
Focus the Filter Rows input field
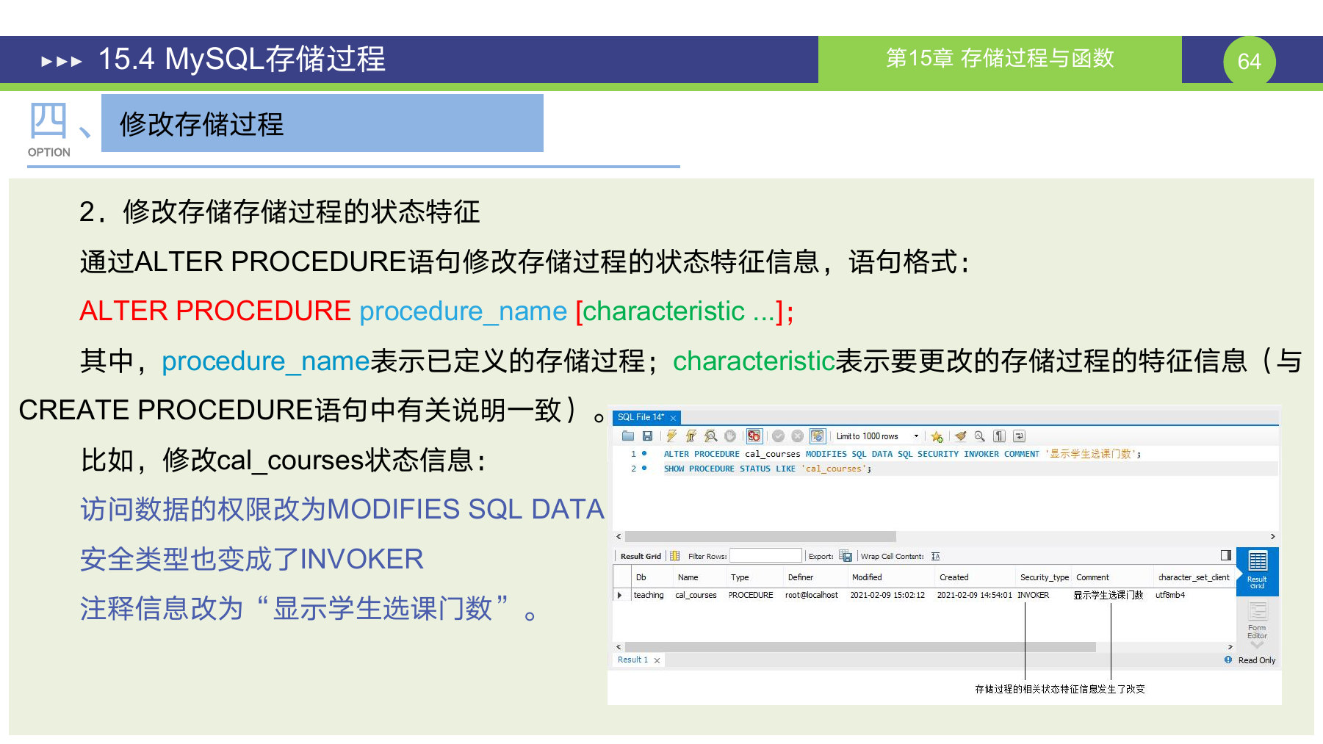coord(765,556)
